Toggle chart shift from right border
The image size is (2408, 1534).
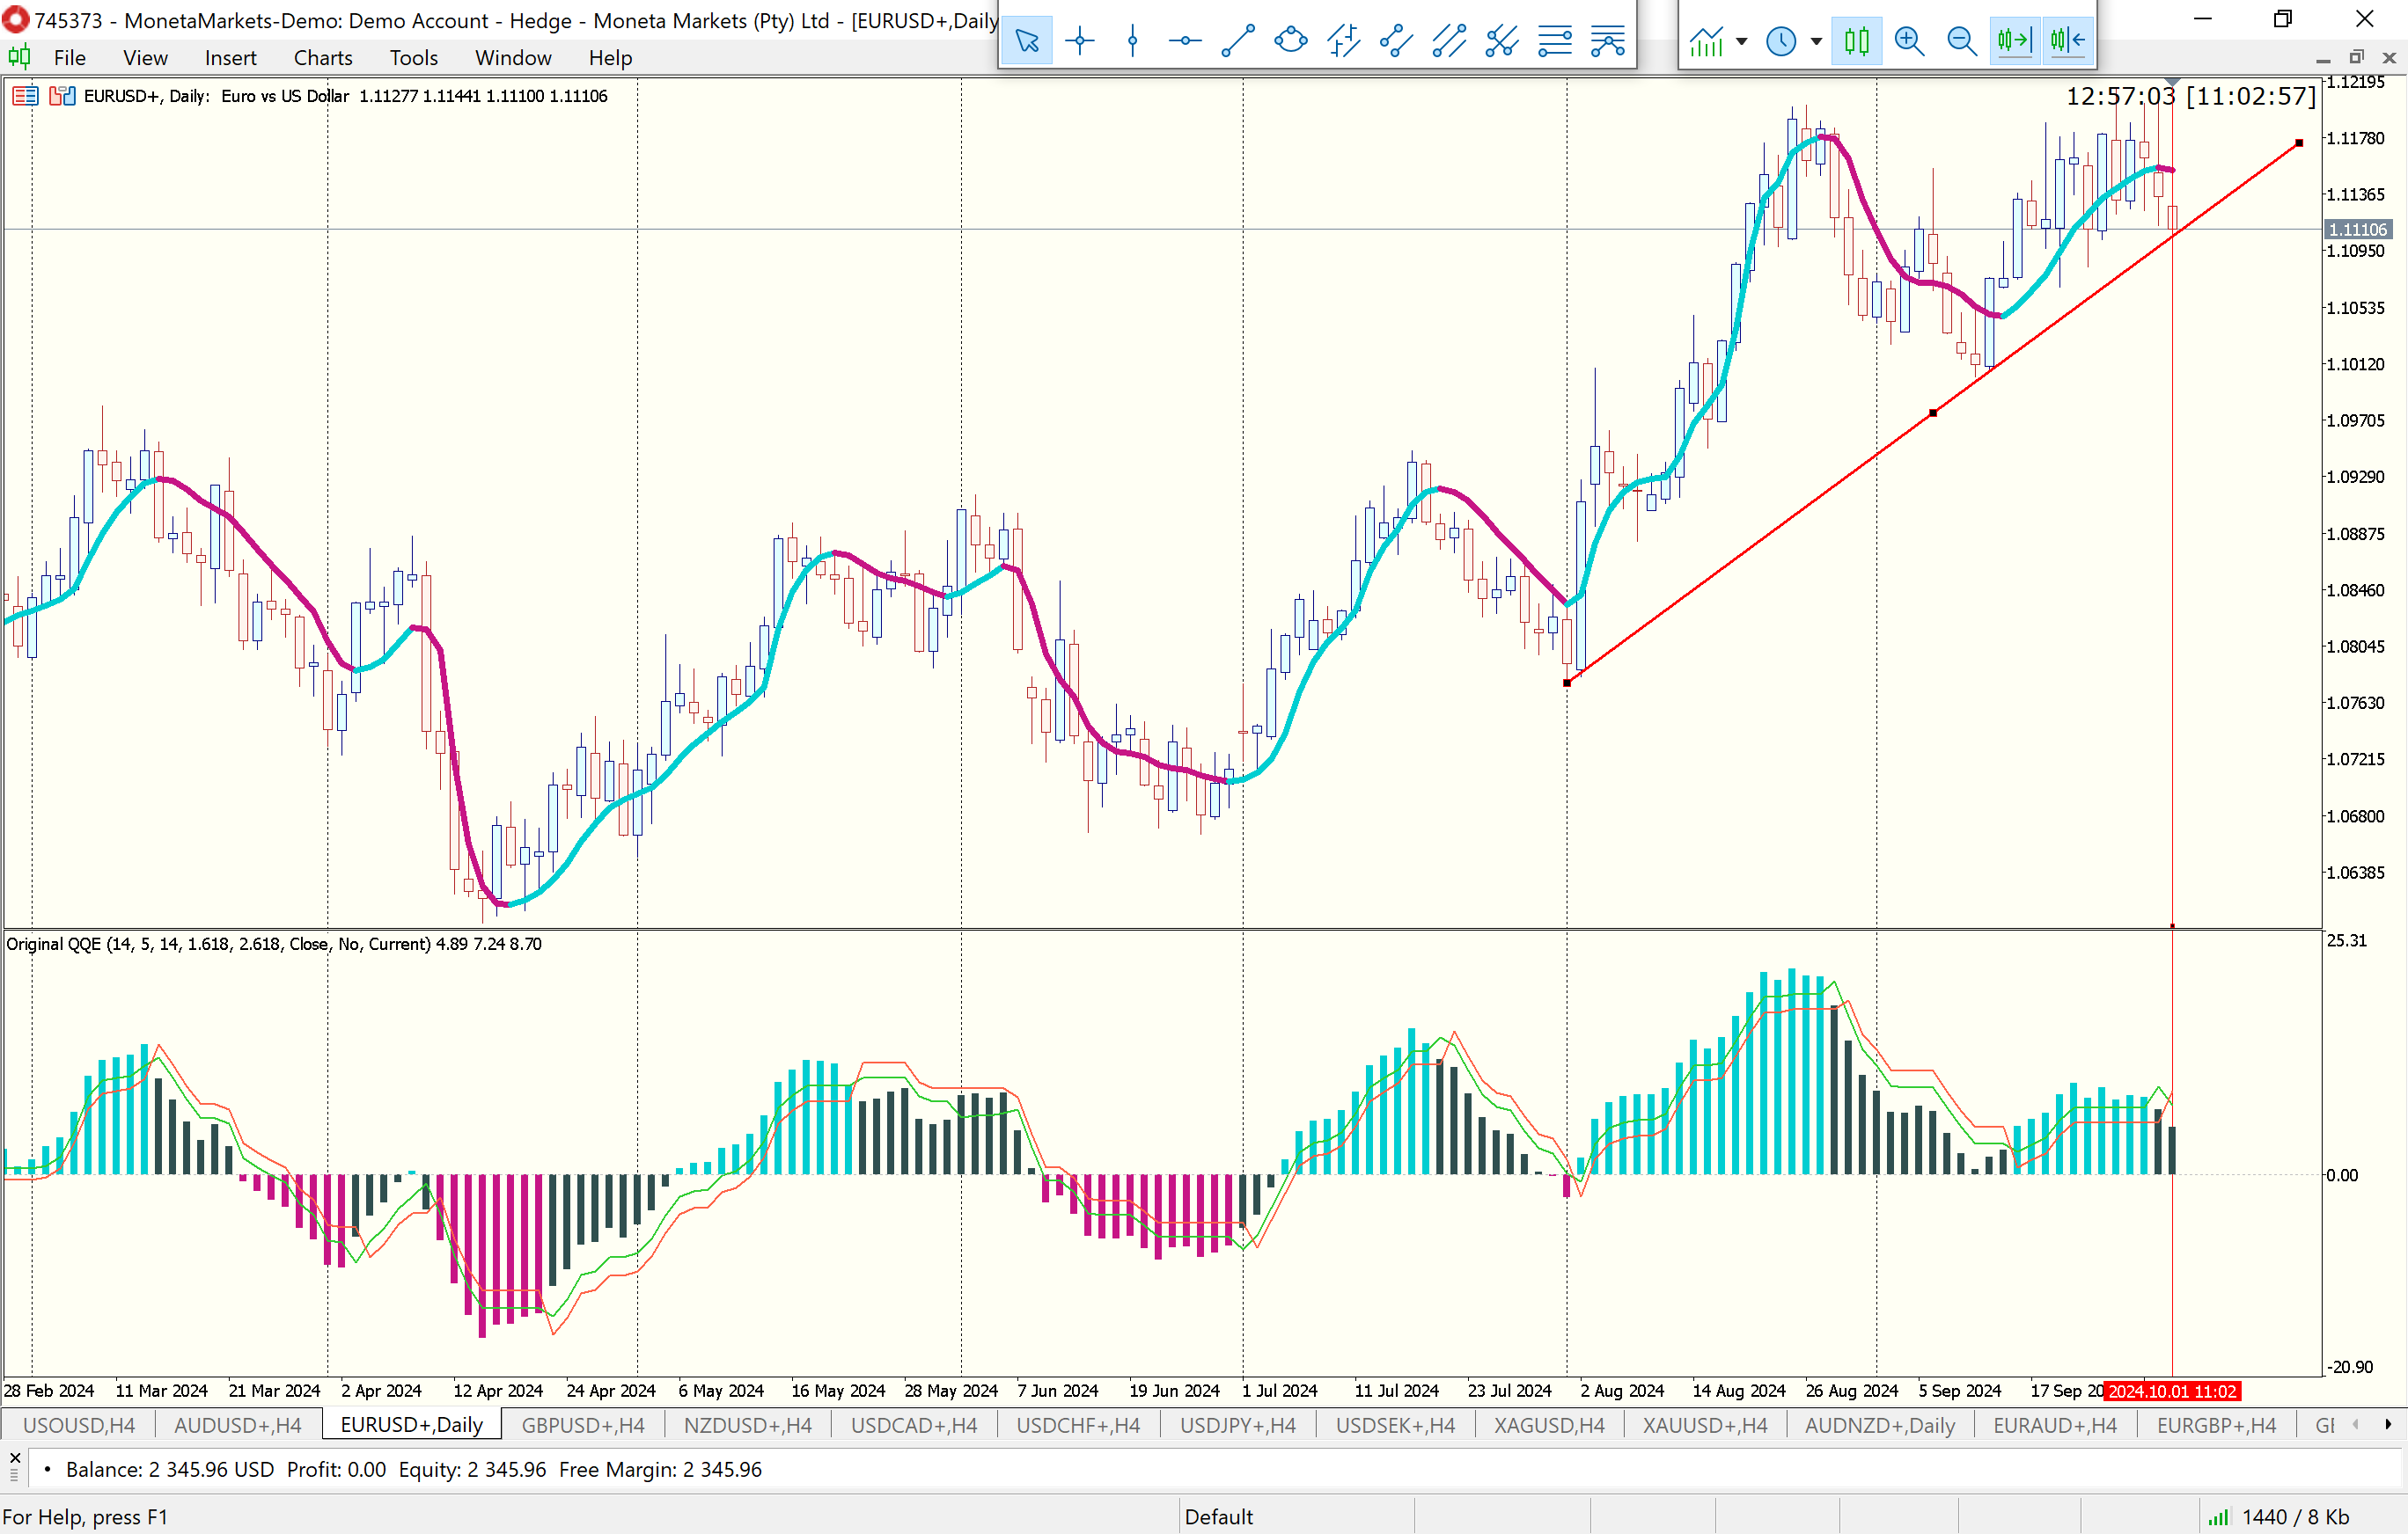pos(2067,41)
